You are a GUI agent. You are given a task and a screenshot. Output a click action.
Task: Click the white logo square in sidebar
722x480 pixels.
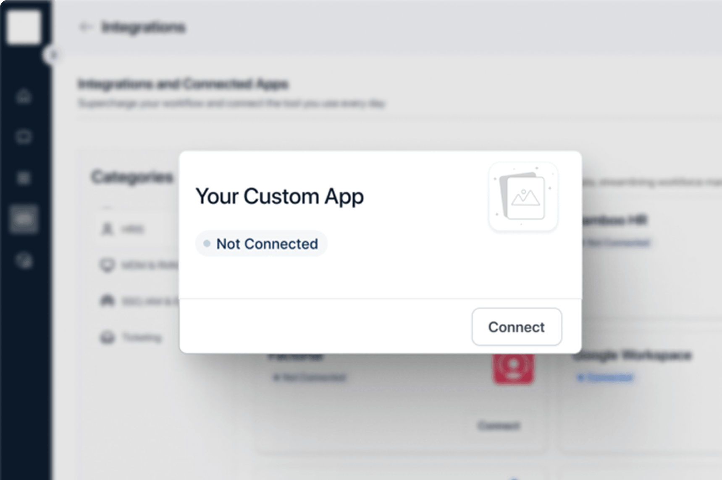coord(24,27)
